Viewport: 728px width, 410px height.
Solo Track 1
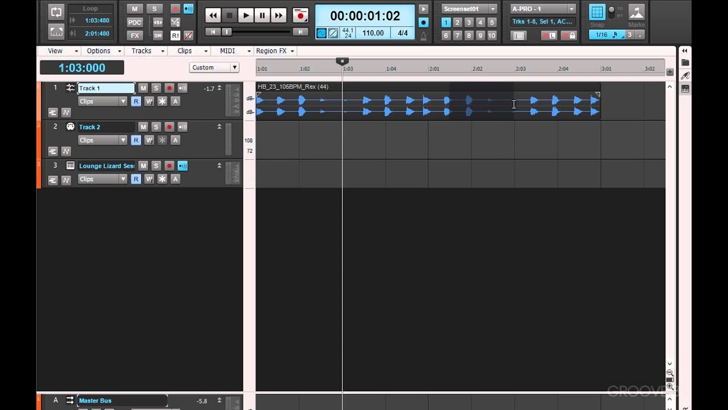[156, 88]
